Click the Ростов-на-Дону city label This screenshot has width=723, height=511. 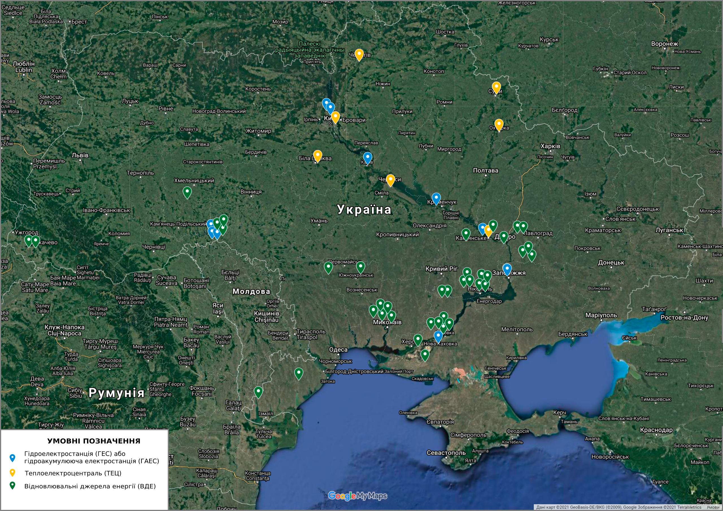coord(684,318)
